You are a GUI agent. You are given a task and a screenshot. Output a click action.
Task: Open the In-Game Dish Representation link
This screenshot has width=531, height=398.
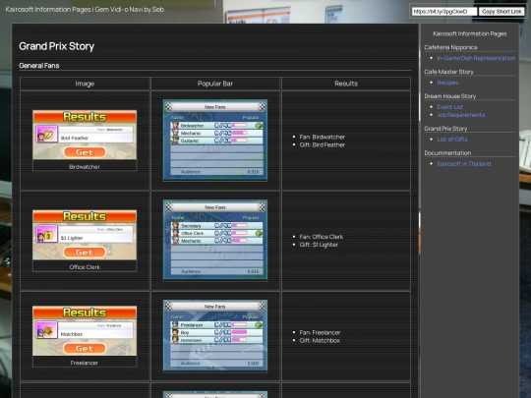pyautogui.click(x=476, y=58)
